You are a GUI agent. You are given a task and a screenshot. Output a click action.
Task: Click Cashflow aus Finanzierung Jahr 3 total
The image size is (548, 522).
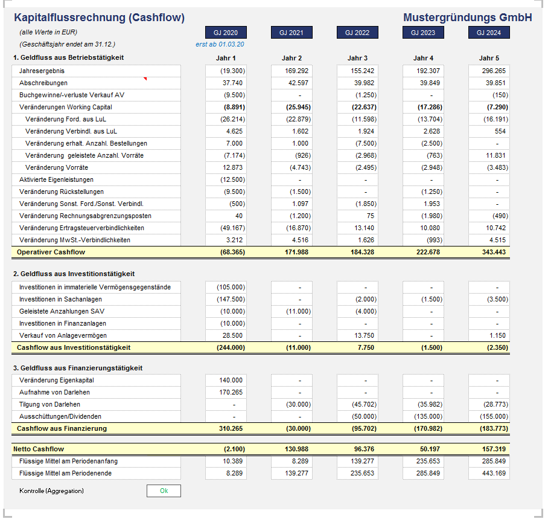click(357, 428)
